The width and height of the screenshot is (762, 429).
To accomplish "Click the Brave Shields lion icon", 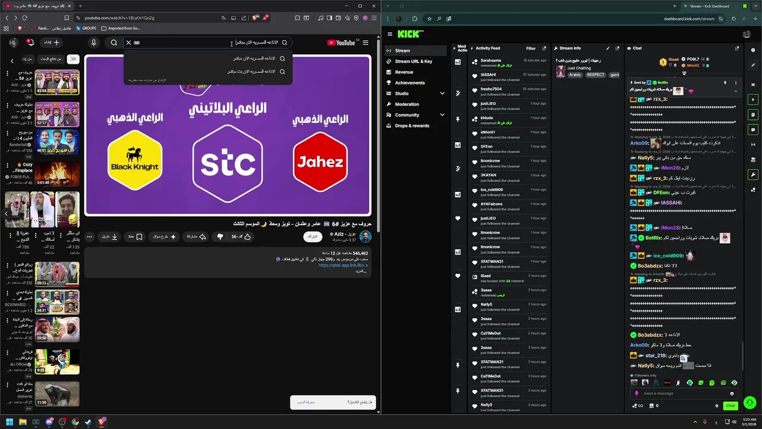I will tap(255, 18).
